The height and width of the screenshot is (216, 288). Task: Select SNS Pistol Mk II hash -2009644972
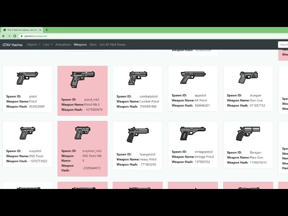click(91, 168)
